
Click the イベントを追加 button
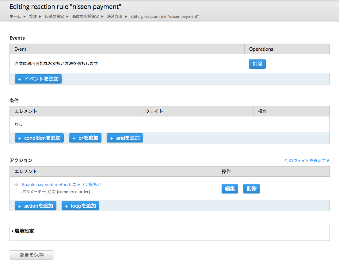click(x=38, y=79)
